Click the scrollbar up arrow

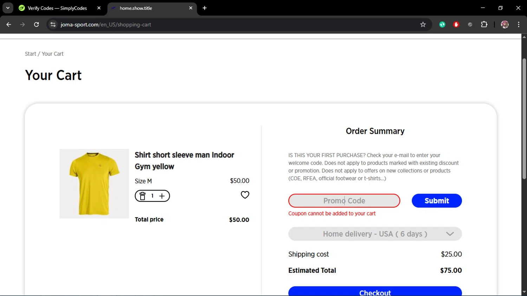point(524,37)
